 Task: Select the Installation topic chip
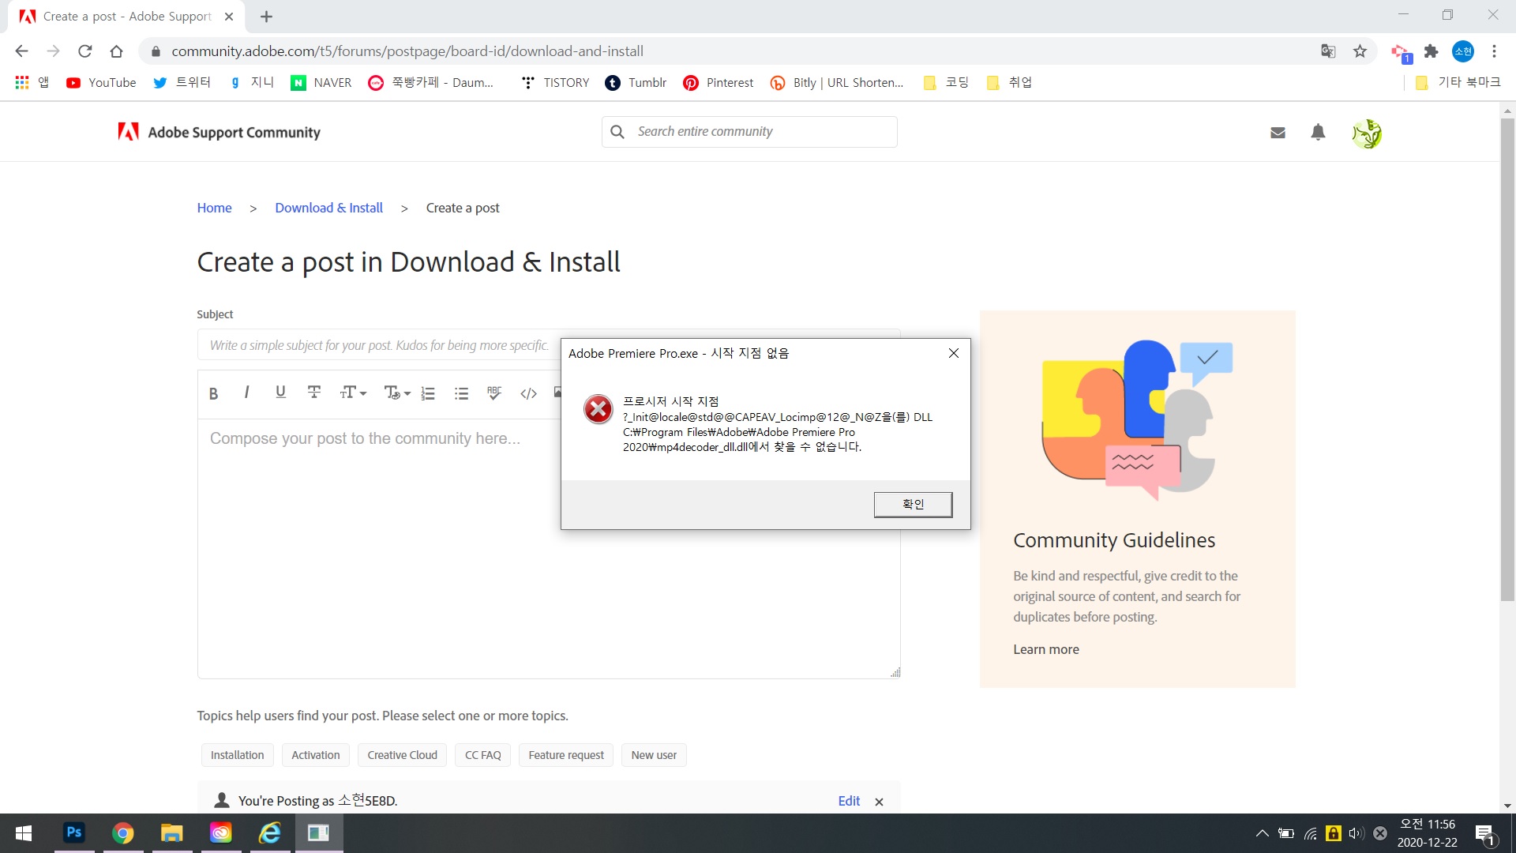237,754
